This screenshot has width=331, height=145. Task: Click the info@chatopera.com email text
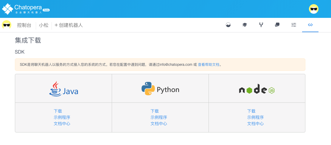point(176,65)
